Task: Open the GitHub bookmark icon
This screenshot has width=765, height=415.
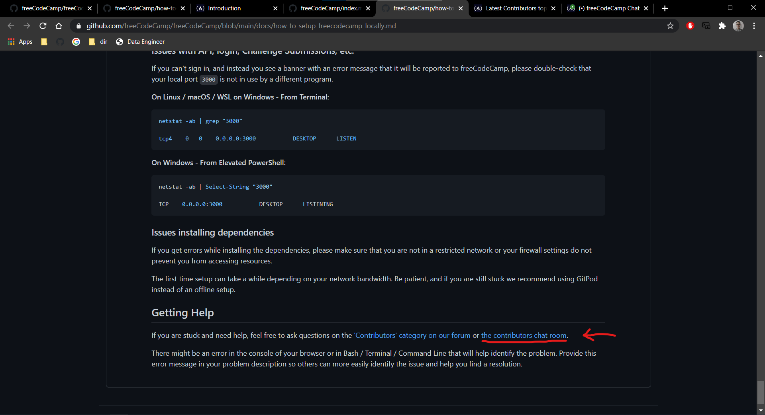Action: tap(60, 42)
